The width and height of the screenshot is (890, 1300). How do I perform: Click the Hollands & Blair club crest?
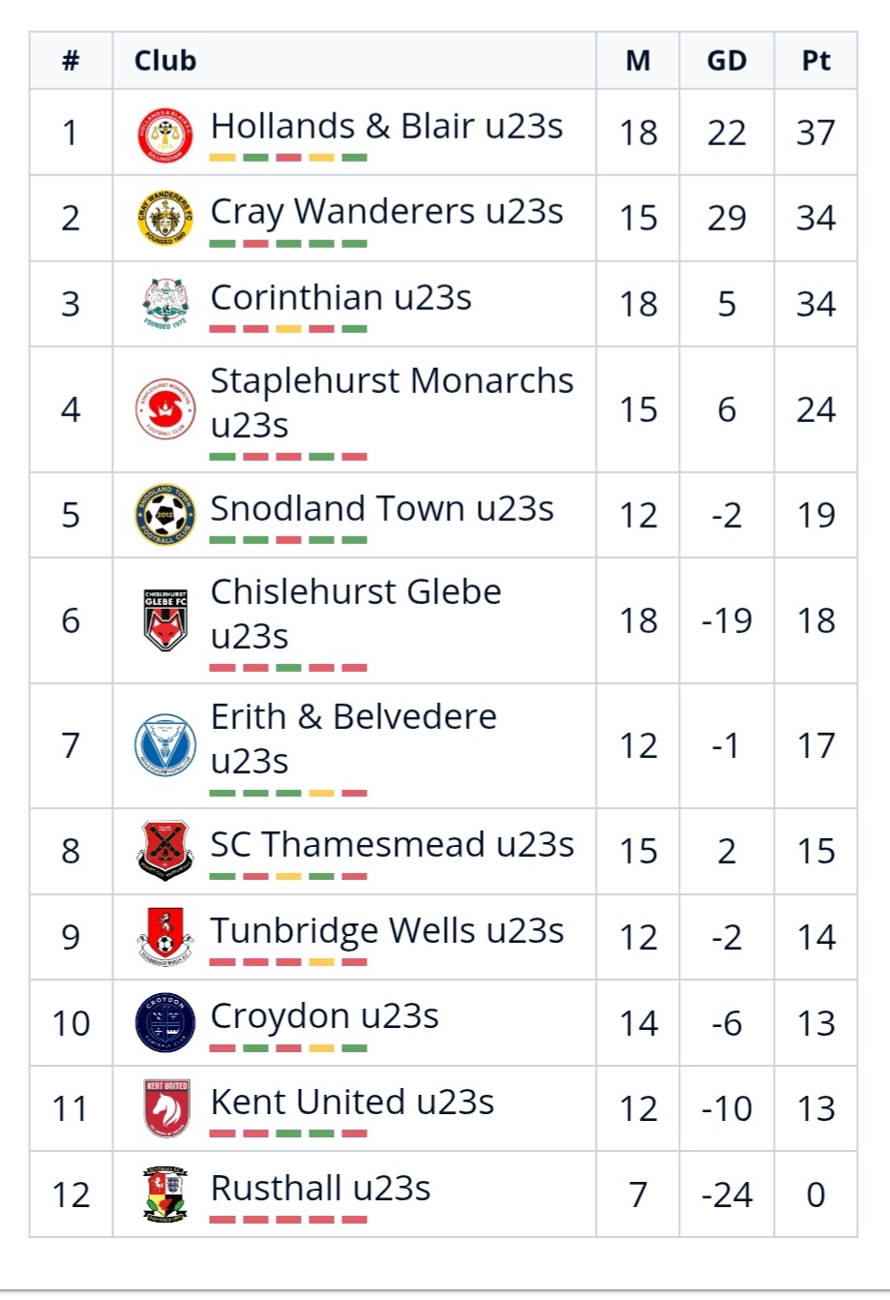[x=165, y=135]
